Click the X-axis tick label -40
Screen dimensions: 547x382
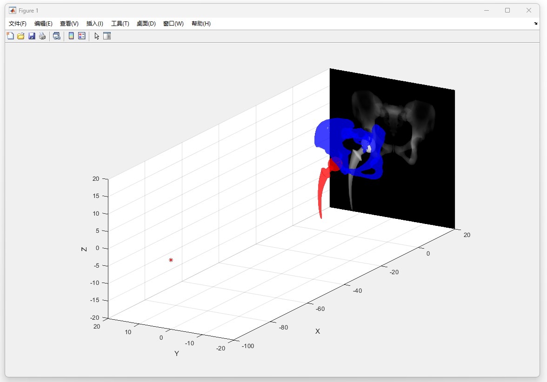coord(357,290)
